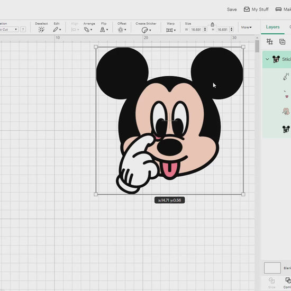
Task: Click the canvas vertical scrollbar
Action: tap(257, 47)
